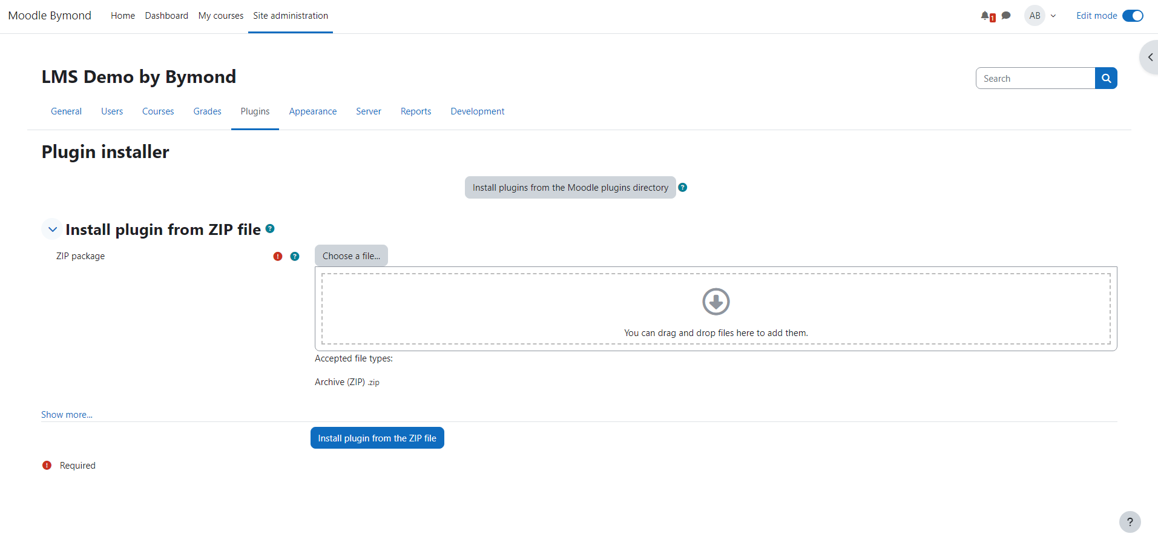1158x551 pixels.
Task: Toggle the Edit mode switch
Action: [1133, 16]
